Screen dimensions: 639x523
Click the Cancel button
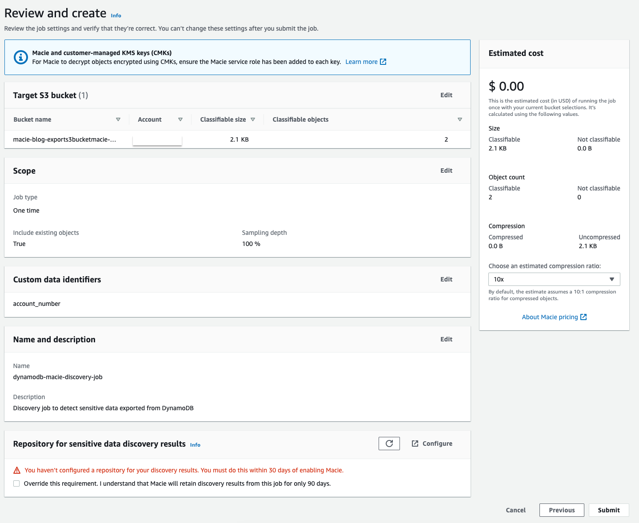click(x=515, y=510)
